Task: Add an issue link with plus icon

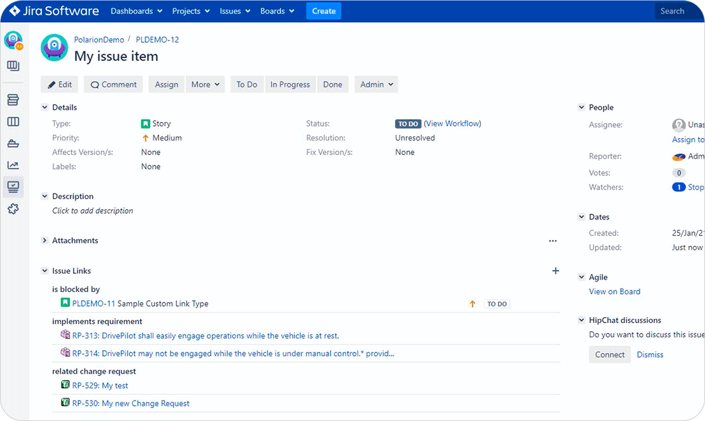Action: point(556,271)
